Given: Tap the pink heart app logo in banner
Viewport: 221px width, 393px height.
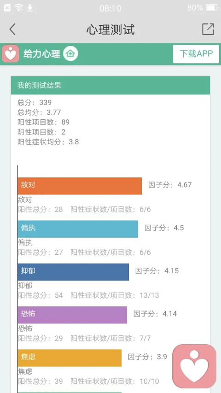Looking at the screenshot, I should [x=11, y=54].
